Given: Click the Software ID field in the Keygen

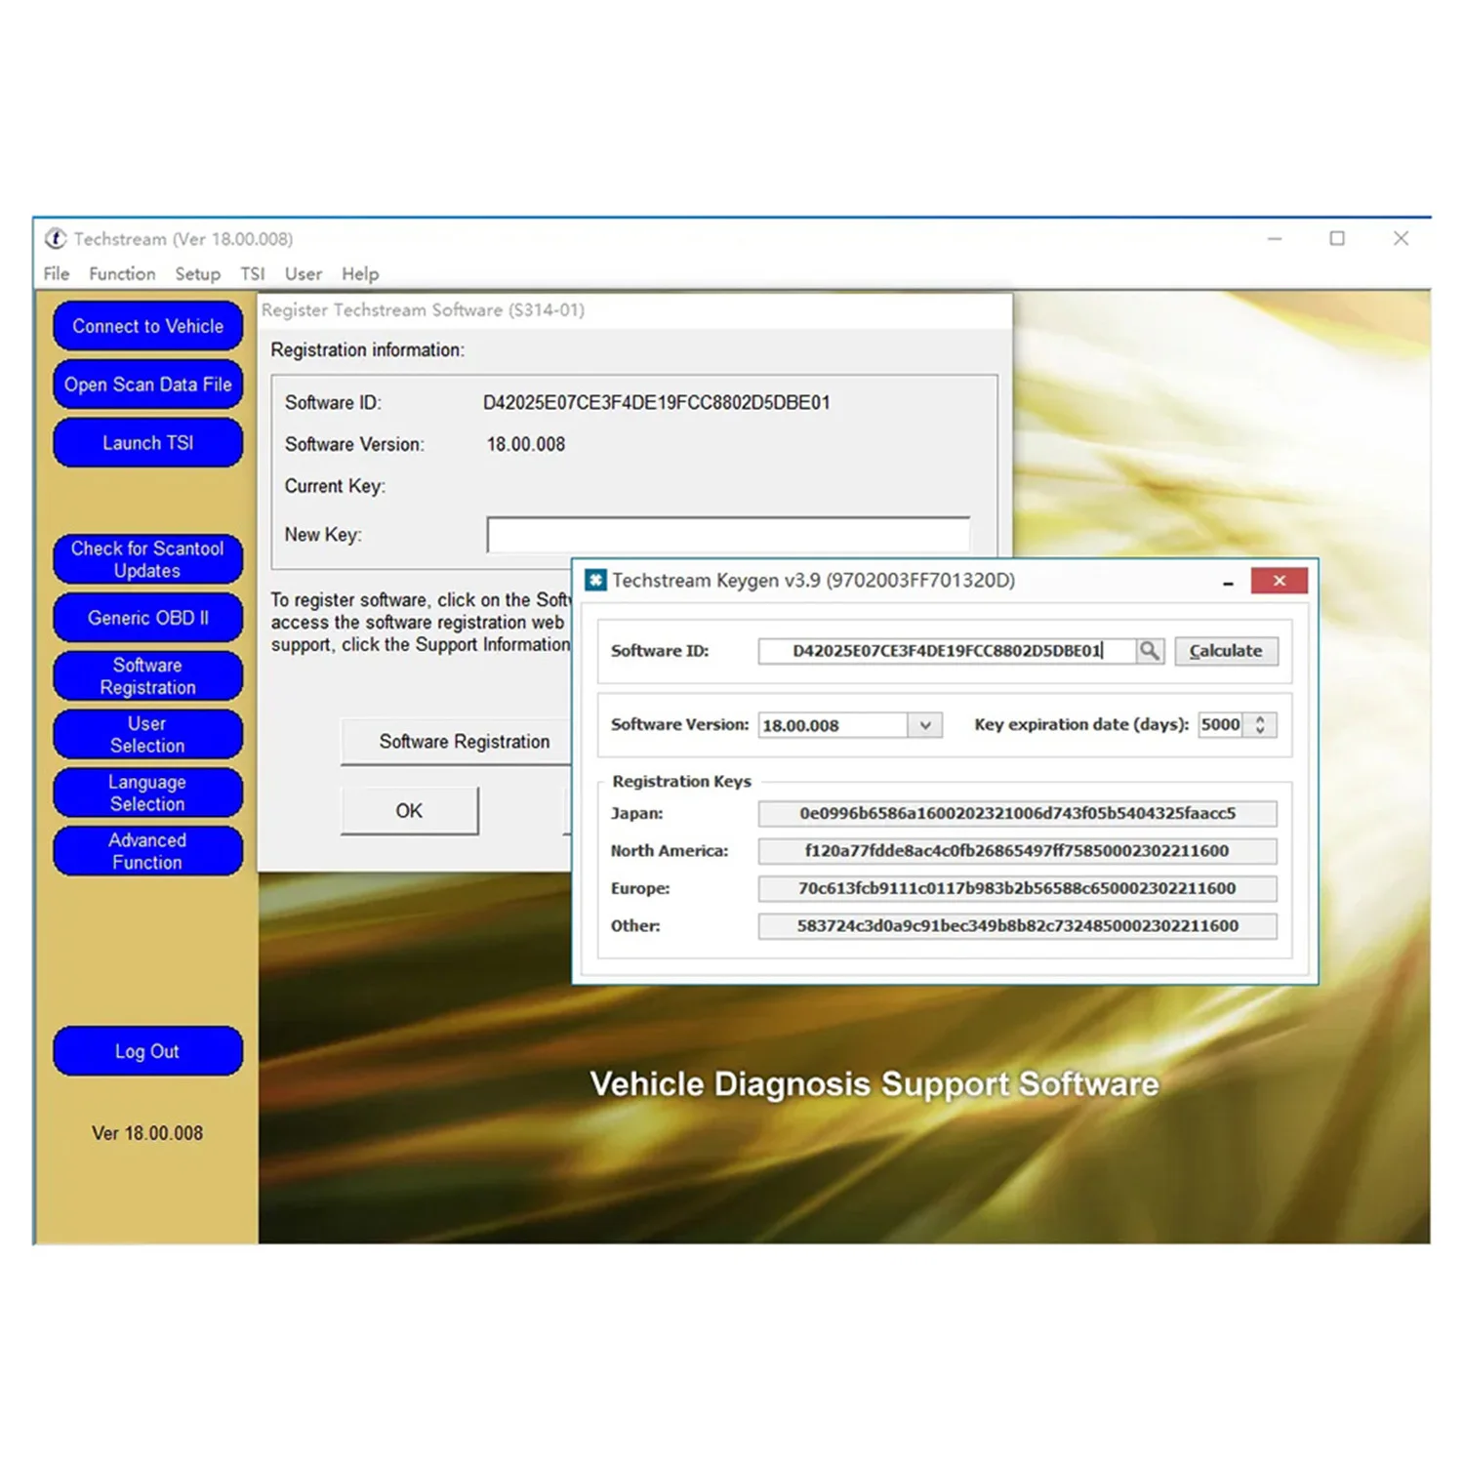Looking at the screenshot, I should [947, 651].
